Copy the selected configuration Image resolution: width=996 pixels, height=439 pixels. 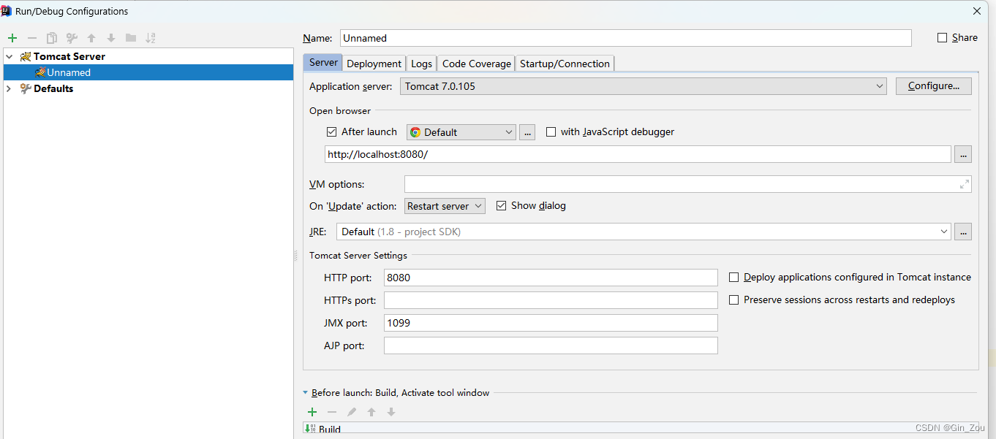pyautogui.click(x=52, y=38)
